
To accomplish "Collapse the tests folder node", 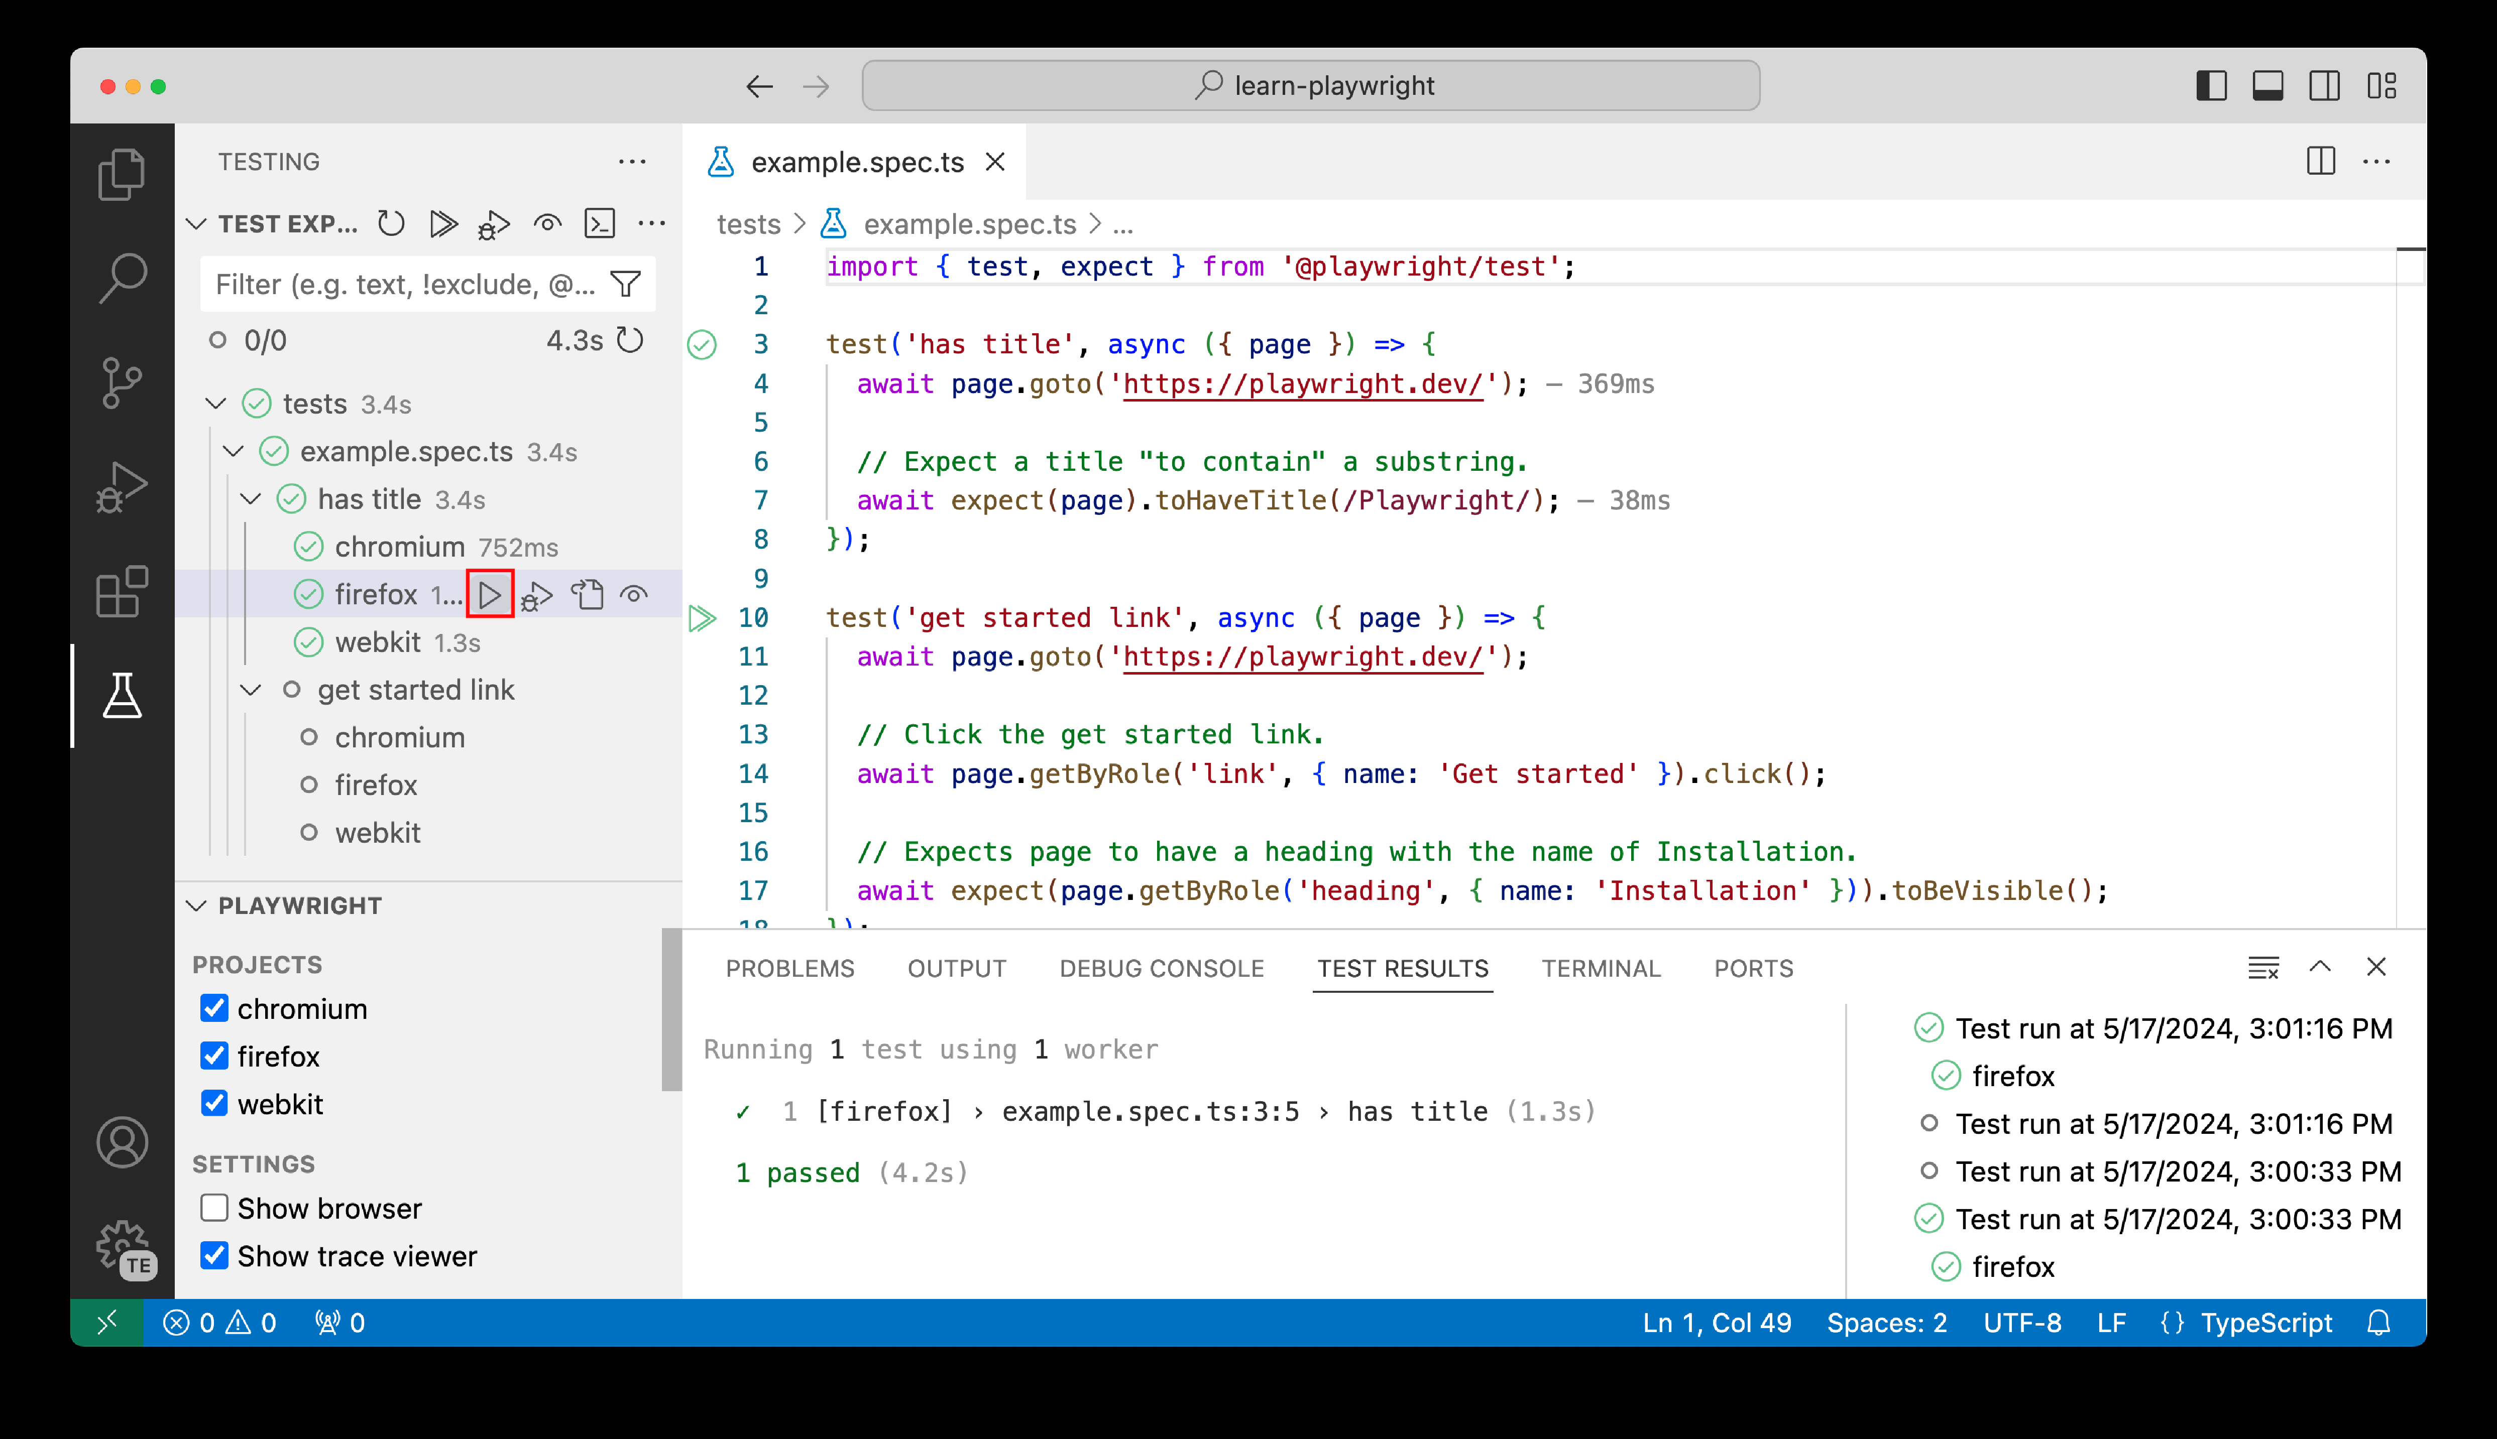I will click(x=215, y=403).
